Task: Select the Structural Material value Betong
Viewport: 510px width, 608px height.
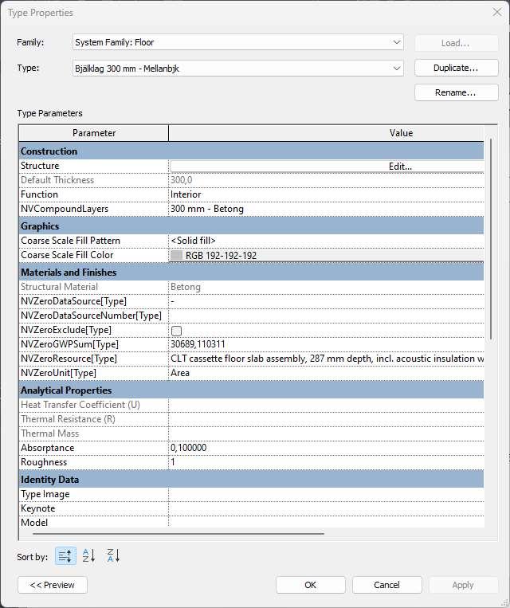Action: (327, 287)
